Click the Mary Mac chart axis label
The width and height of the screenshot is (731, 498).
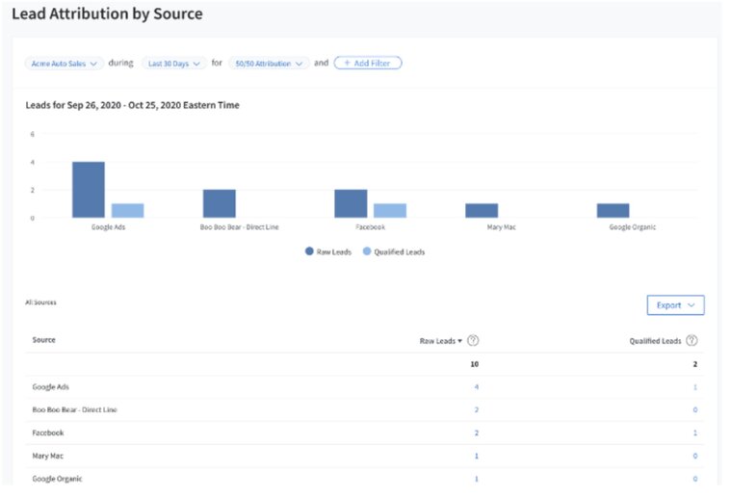pyautogui.click(x=502, y=227)
